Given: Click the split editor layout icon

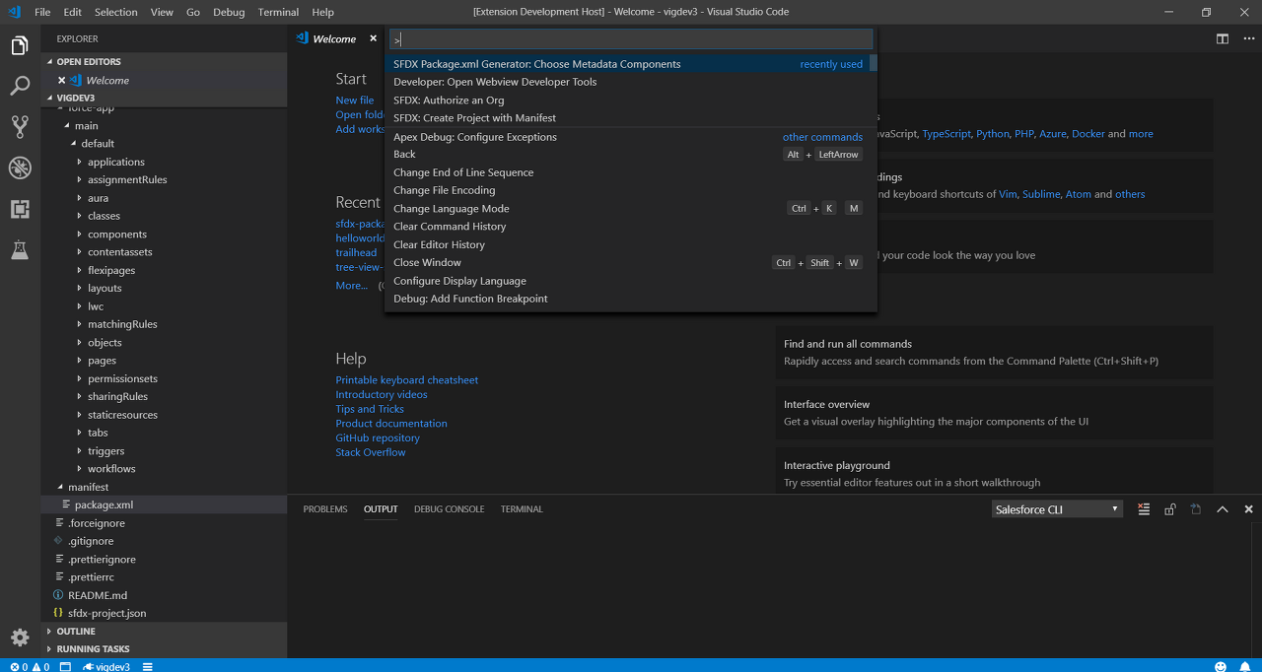Looking at the screenshot, I should pos(1223,38).
